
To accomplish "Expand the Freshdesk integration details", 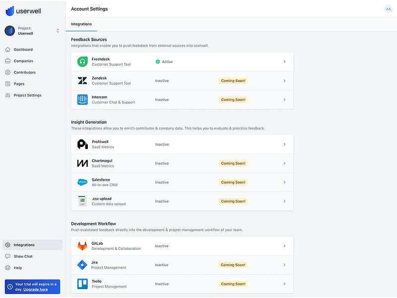I will pyautogui.click(x=284, y=62).
